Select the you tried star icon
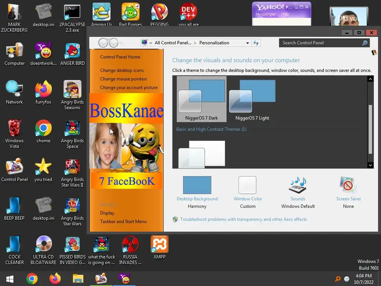 coord(43,170)
